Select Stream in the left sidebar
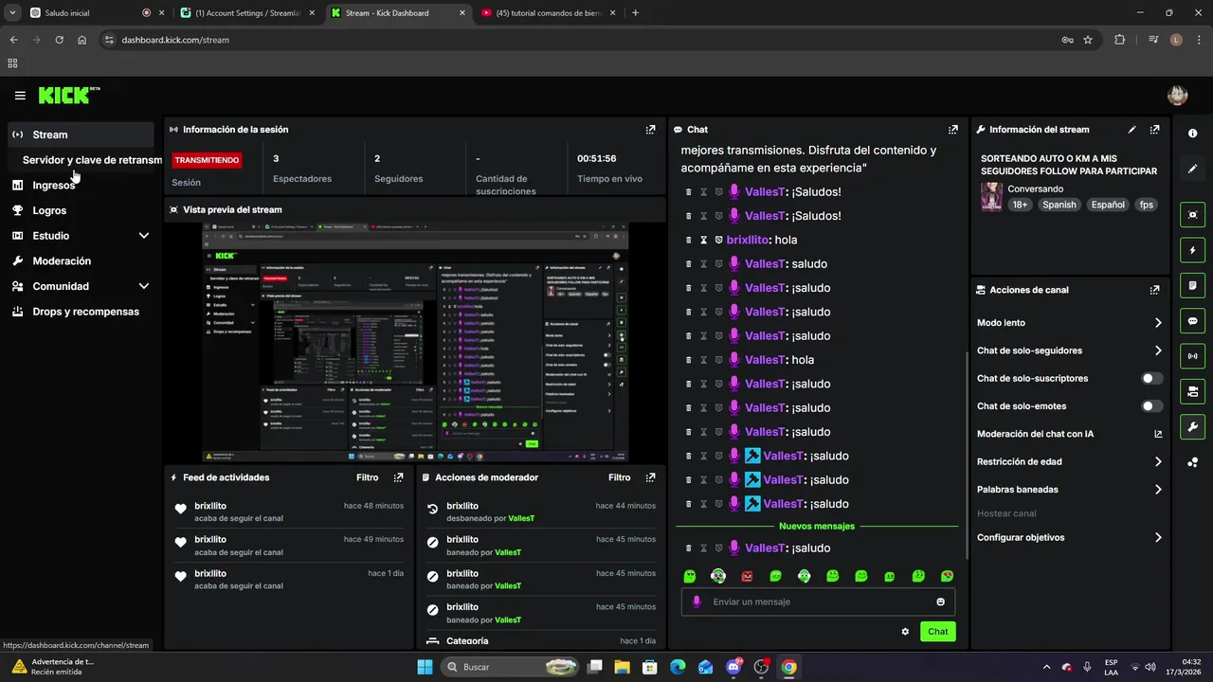This screenshot has width=1213, height=682. [81, 135]
